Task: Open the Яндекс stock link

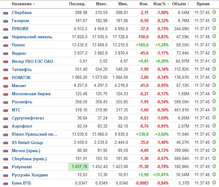Action: pos(19,53)
